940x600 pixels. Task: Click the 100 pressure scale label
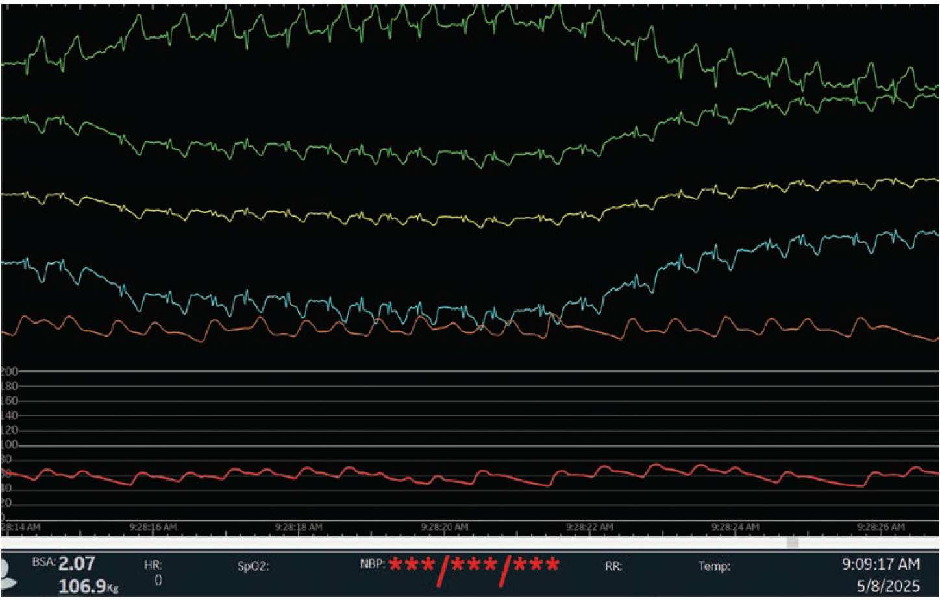(x=9, y=445)
